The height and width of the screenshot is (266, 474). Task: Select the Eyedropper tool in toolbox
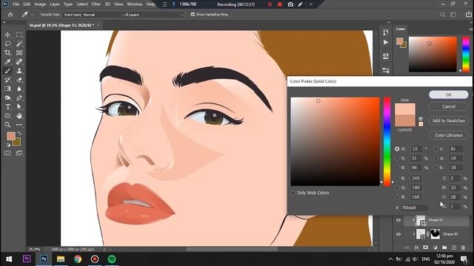[7, 62]
